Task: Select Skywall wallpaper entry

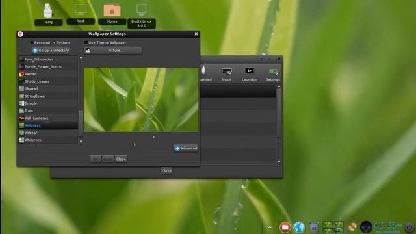Action: 48,88
